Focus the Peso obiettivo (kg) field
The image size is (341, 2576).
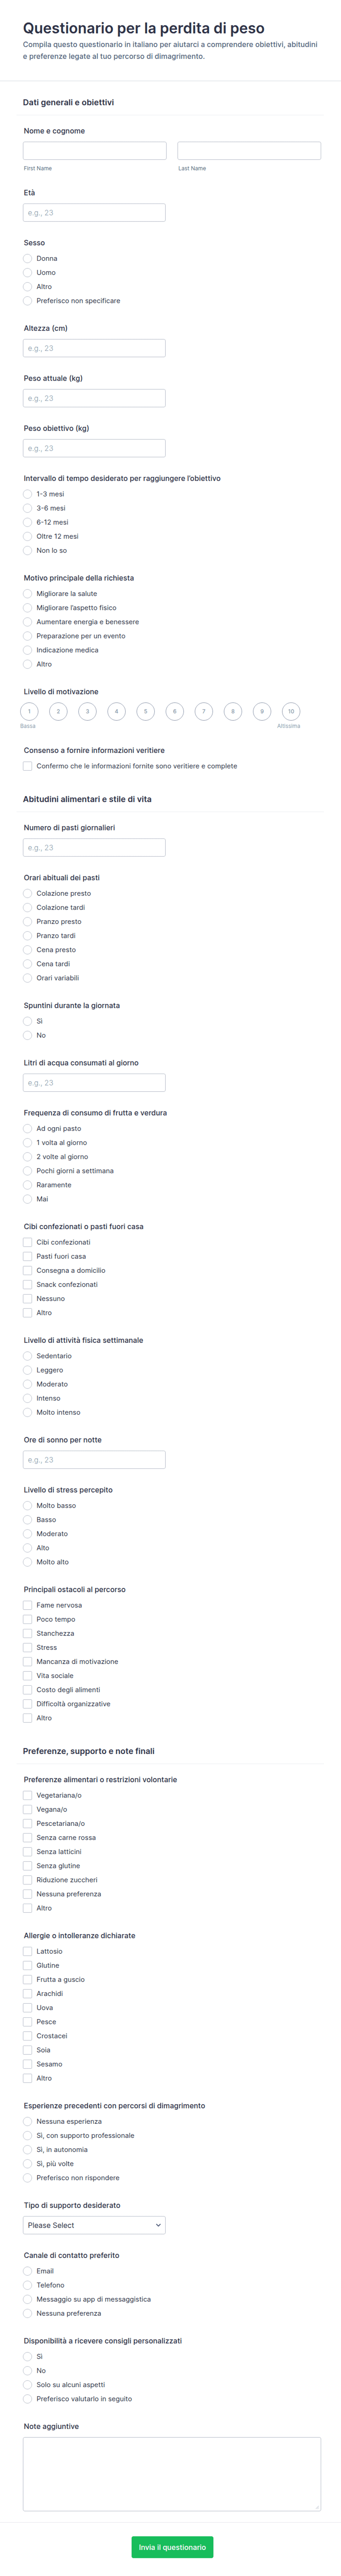tap(94, 448)
